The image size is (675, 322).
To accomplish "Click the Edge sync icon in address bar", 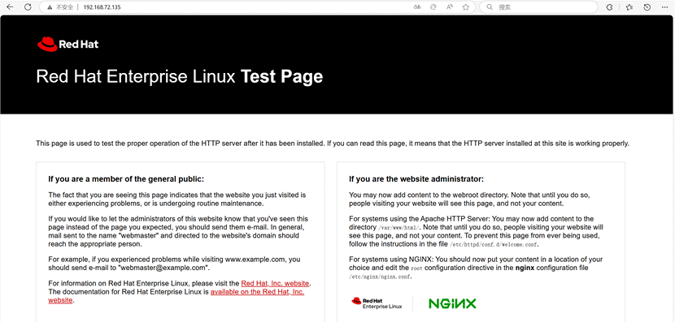I will point(433,7).
